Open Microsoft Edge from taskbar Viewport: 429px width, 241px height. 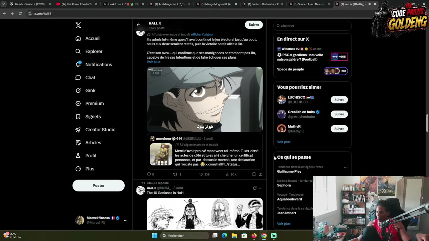tap(225, 236)
